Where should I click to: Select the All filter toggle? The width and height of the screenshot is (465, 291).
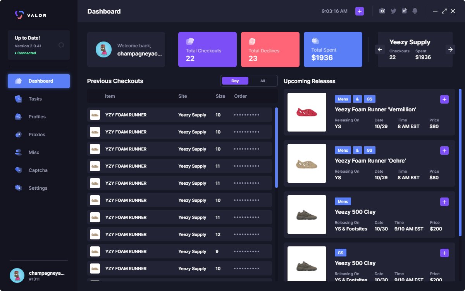[263, 81]
